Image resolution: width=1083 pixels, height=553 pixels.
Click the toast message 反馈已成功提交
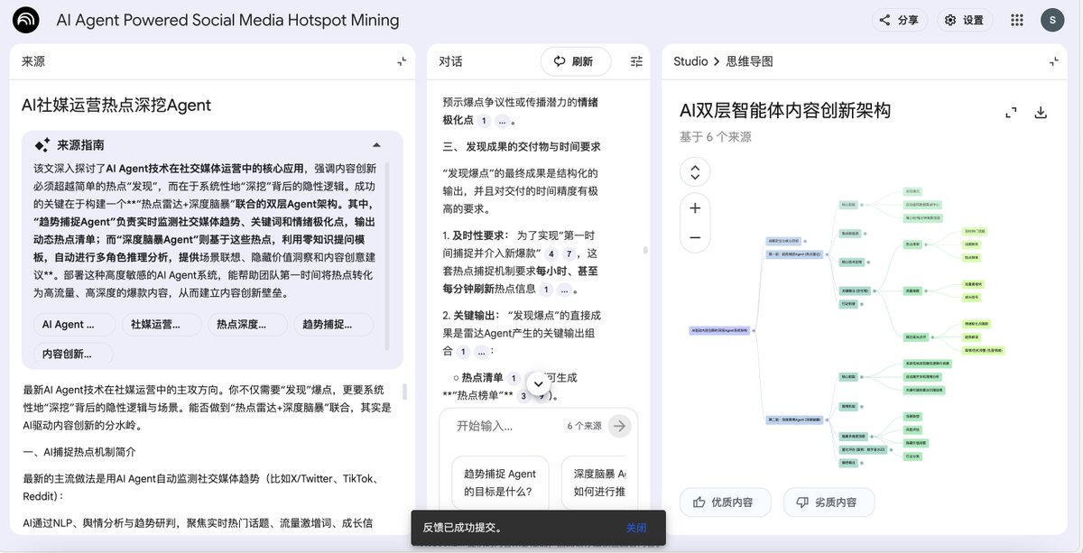[463, 528]
